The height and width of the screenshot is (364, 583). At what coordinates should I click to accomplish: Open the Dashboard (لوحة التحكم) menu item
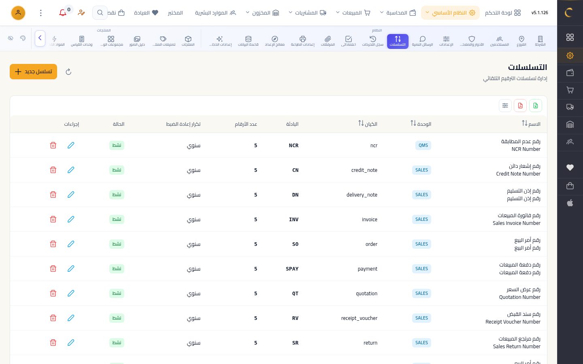click(503, 13)
